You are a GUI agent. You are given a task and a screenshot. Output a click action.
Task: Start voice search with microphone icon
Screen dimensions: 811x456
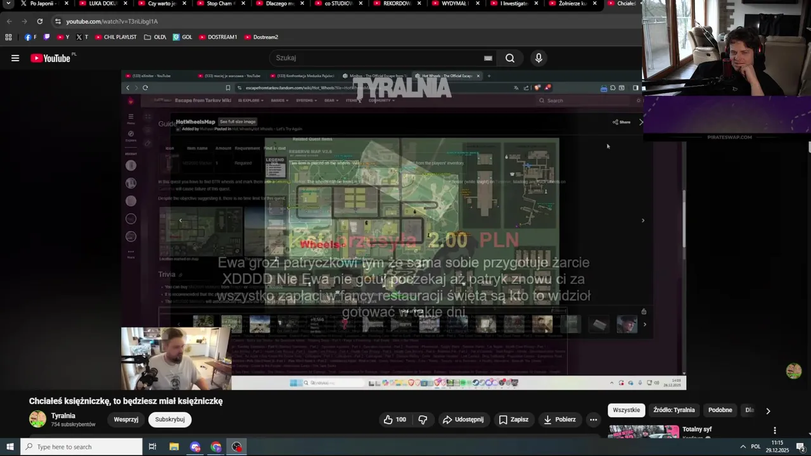click(x=539, y=58)
